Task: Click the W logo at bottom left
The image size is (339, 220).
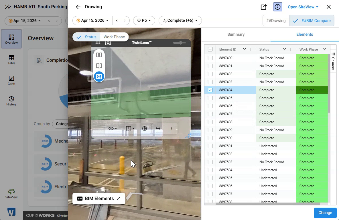Action: (x=11, y=212)
